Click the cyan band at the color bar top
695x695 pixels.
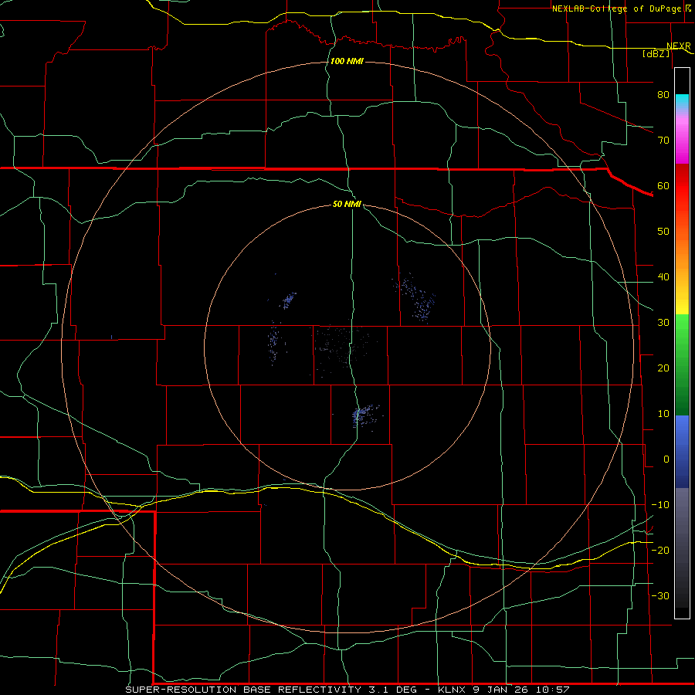(682, 101)
